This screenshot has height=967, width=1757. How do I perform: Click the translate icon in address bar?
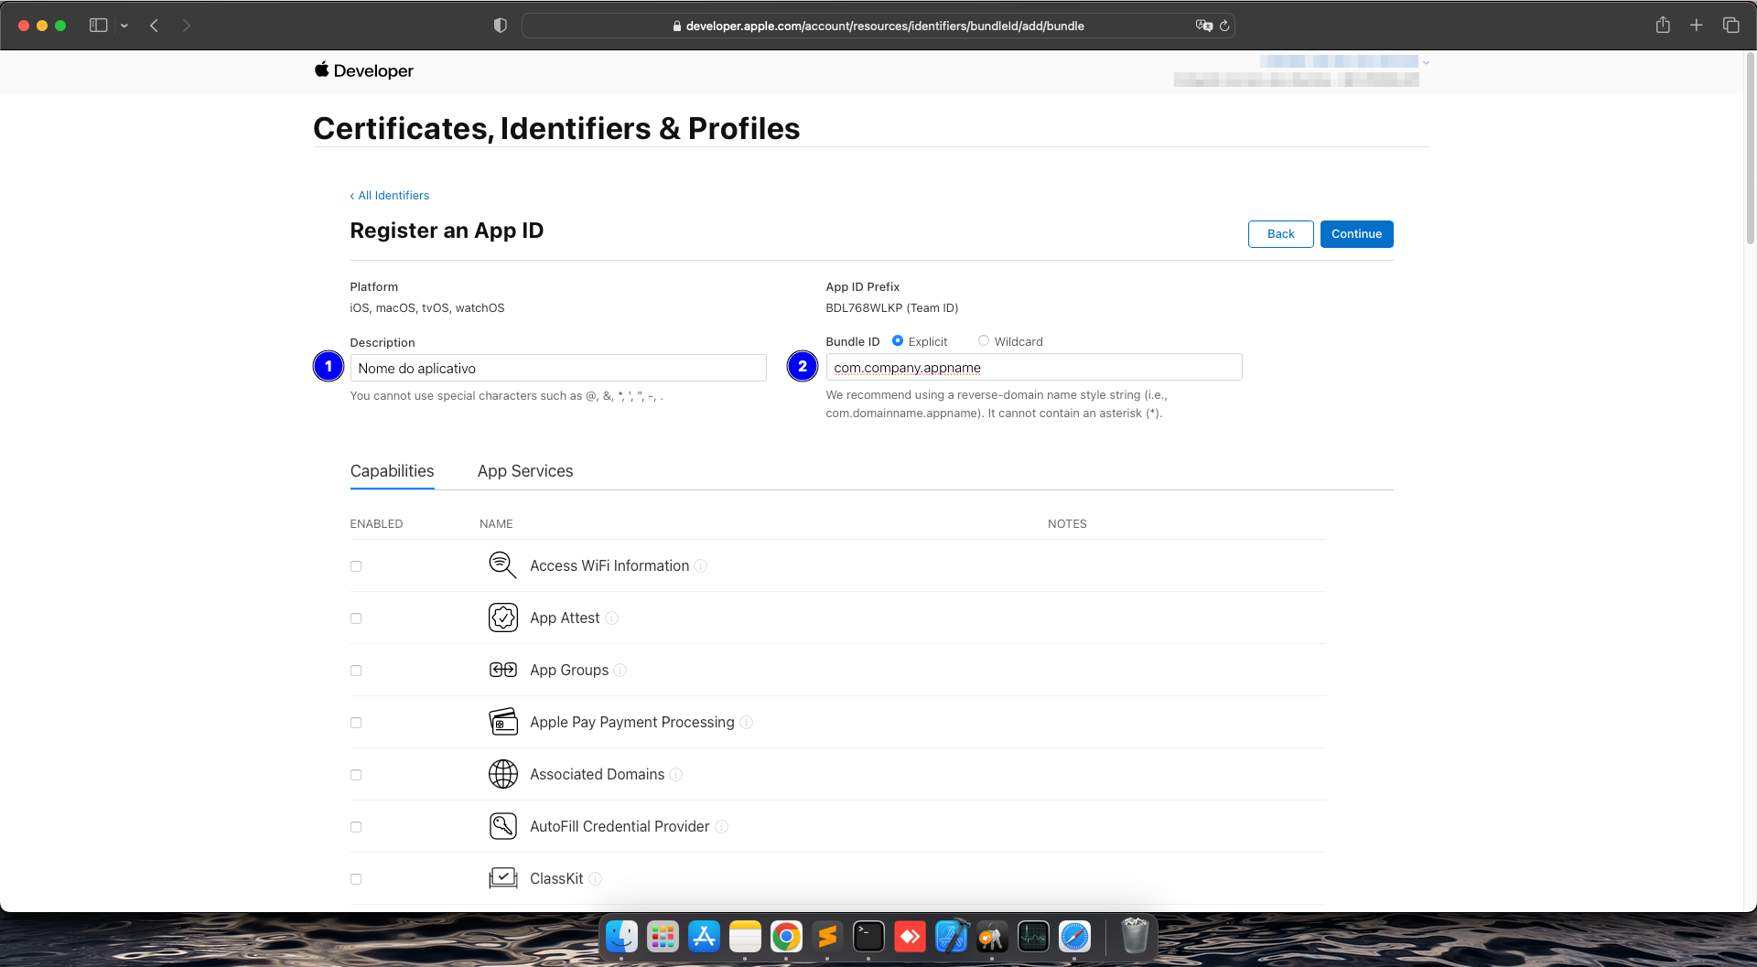pos(1203,26)
